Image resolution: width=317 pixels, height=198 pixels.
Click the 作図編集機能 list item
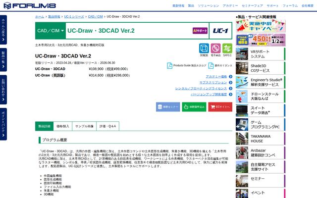[x=53, y=176]
